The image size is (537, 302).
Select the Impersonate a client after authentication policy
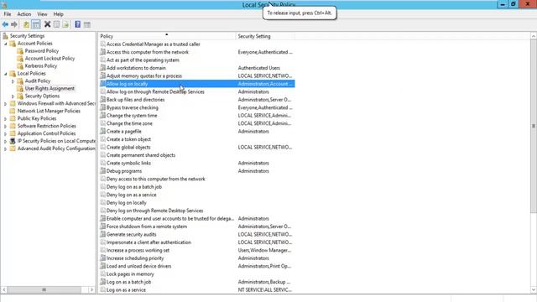pyautogui.click(x=149, y=242)
